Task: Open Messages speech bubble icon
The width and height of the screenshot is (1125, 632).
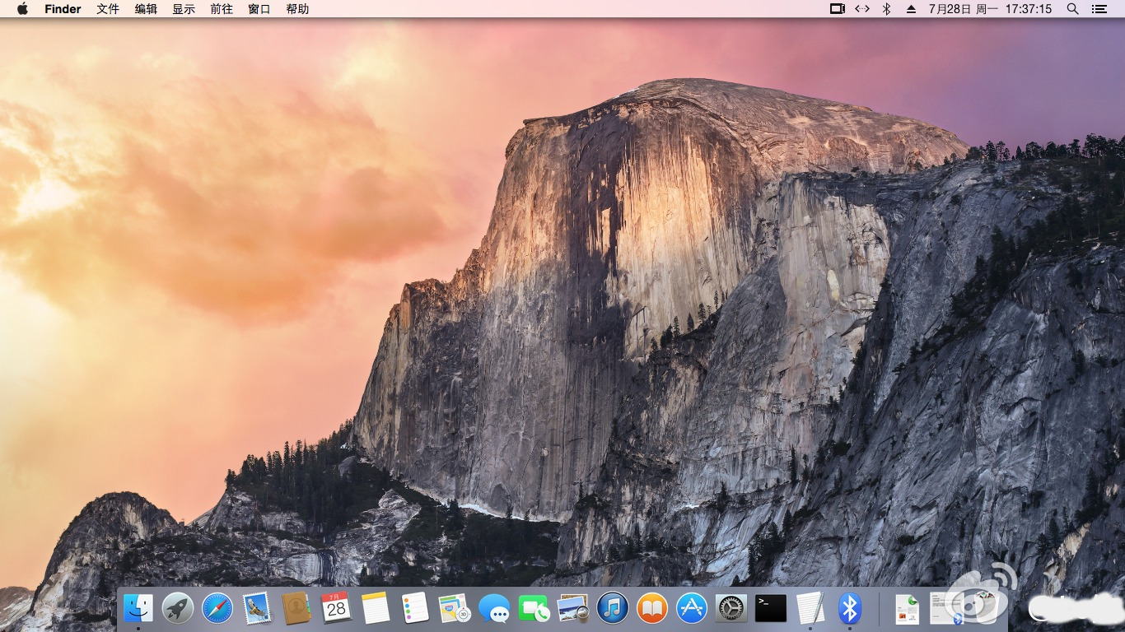Action: pos(494,610)
